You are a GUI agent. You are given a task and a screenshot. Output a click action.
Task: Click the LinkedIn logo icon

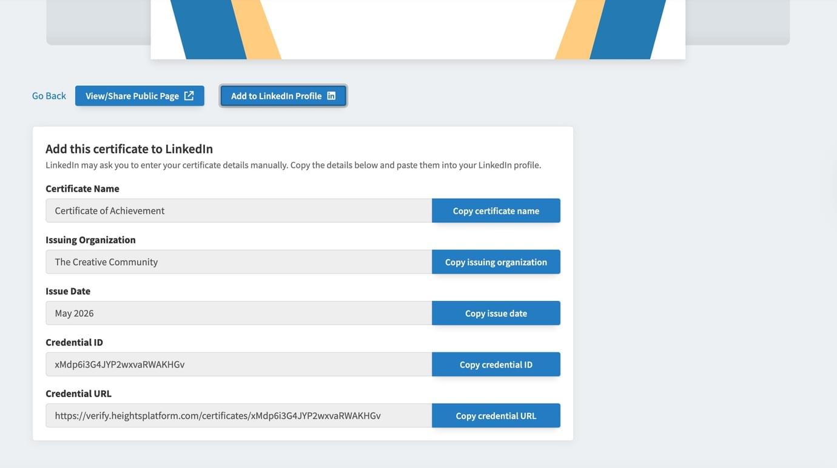pyautogui.click(x=331, y=96)
